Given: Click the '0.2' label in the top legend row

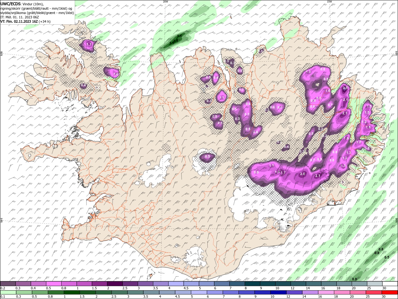Looking at the screenshot, I should point(2,288).
